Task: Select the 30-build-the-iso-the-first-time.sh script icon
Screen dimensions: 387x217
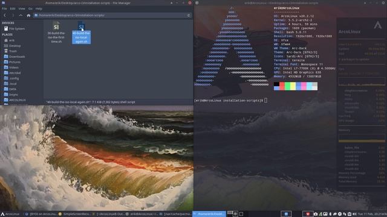Action: [56, 26]
